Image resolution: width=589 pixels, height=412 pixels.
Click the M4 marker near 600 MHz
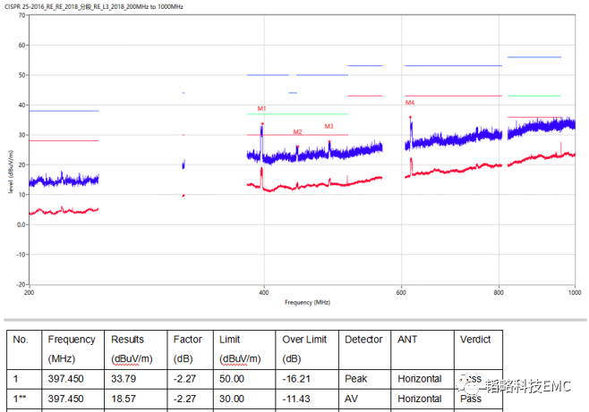pyautogui.click(x=410, y=103)
